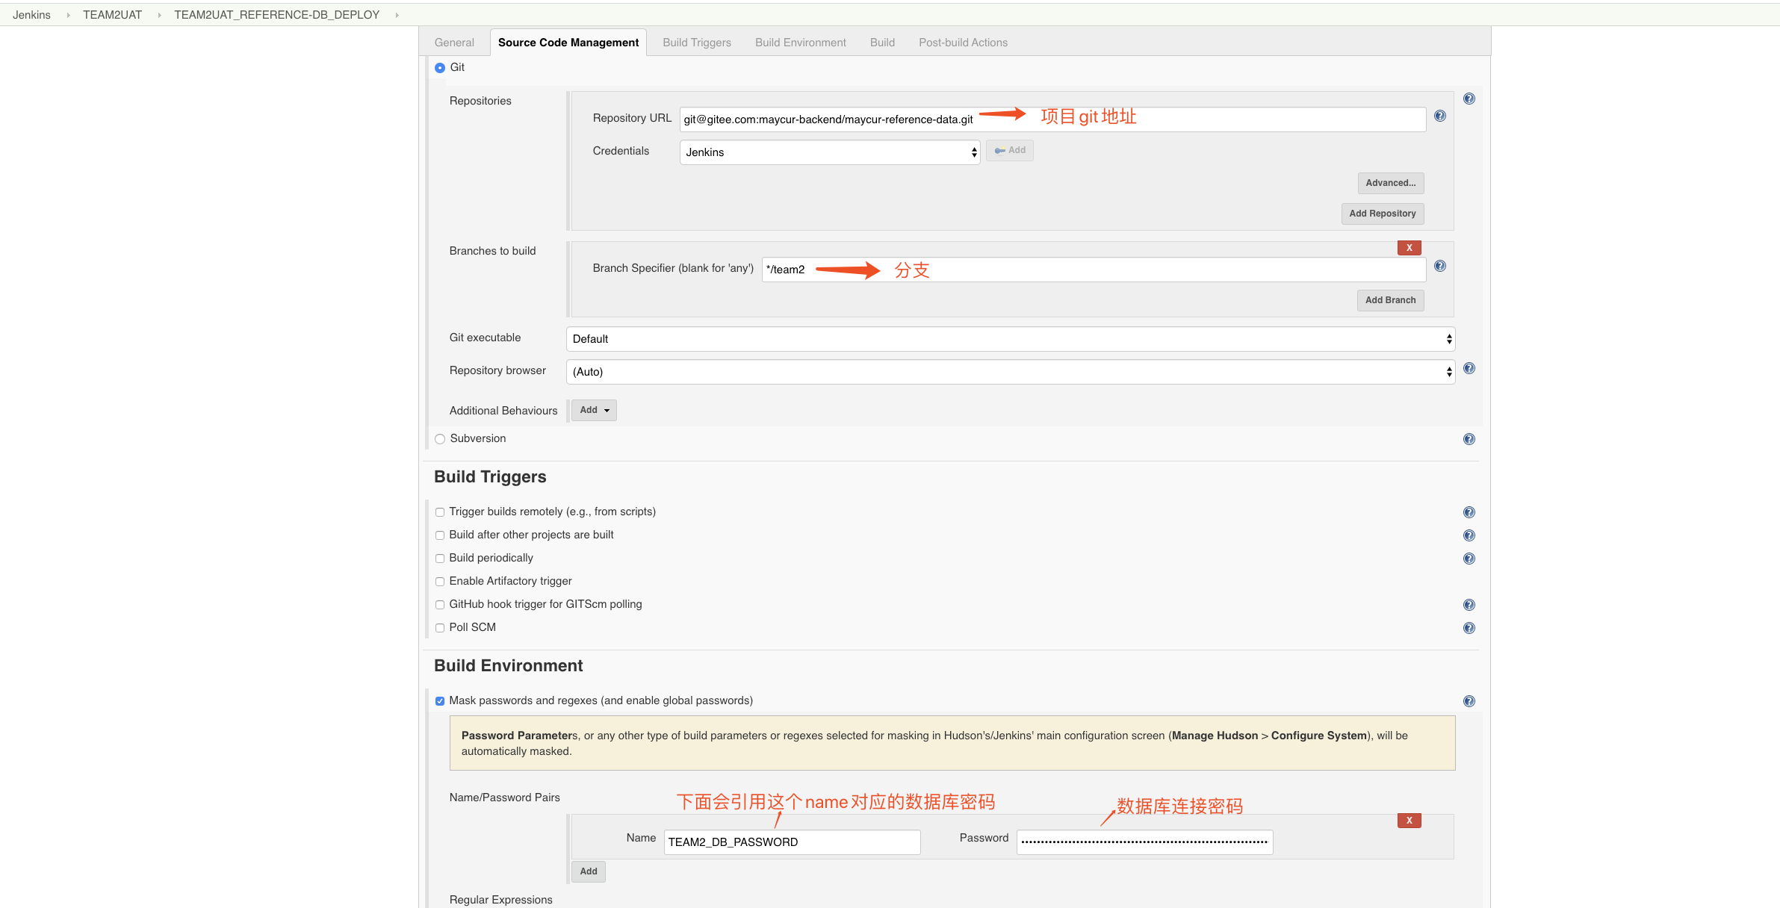Go to Post-build Actions tab
1780x908 pixels.
[x=962, y=43]
